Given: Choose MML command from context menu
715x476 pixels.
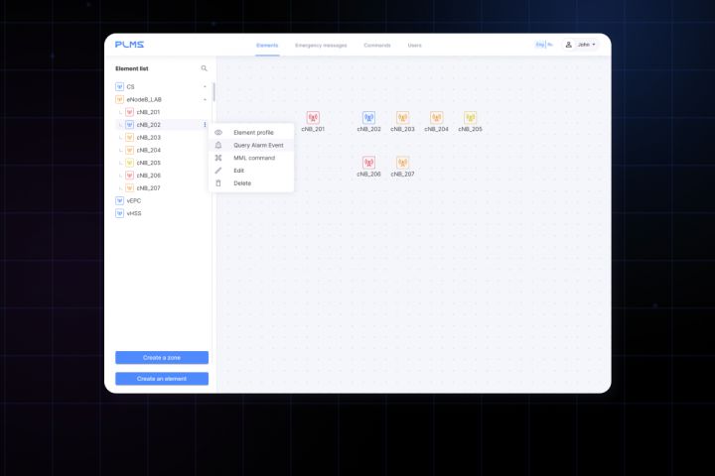Looking at the screenshot, I should coord(251,158).
